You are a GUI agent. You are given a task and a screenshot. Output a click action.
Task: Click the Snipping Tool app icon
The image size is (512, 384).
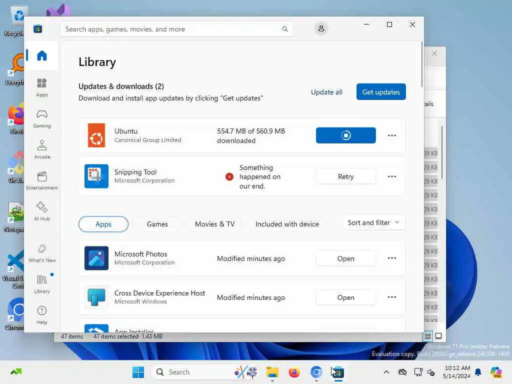click(96, 176)
